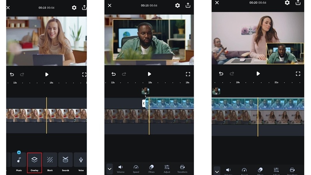Screen dimensions: 311x175
Task: Open the Speed tool in the middle screen
Action: tap(136, 169)
